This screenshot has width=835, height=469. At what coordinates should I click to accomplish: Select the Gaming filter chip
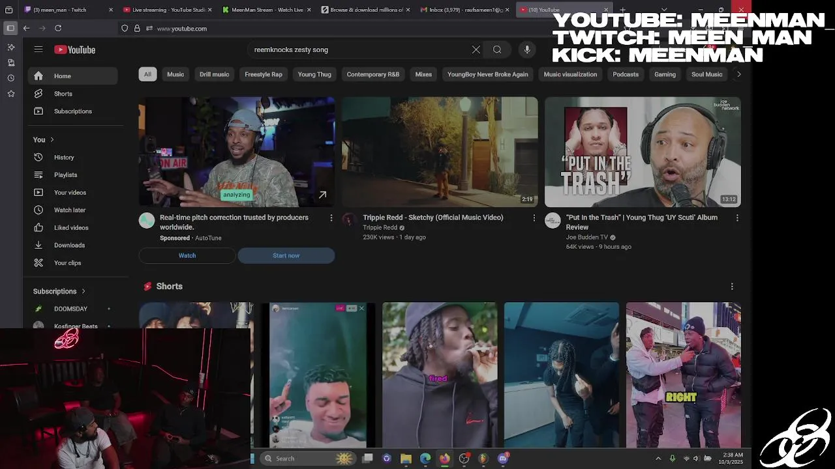[x=665, y=74]
